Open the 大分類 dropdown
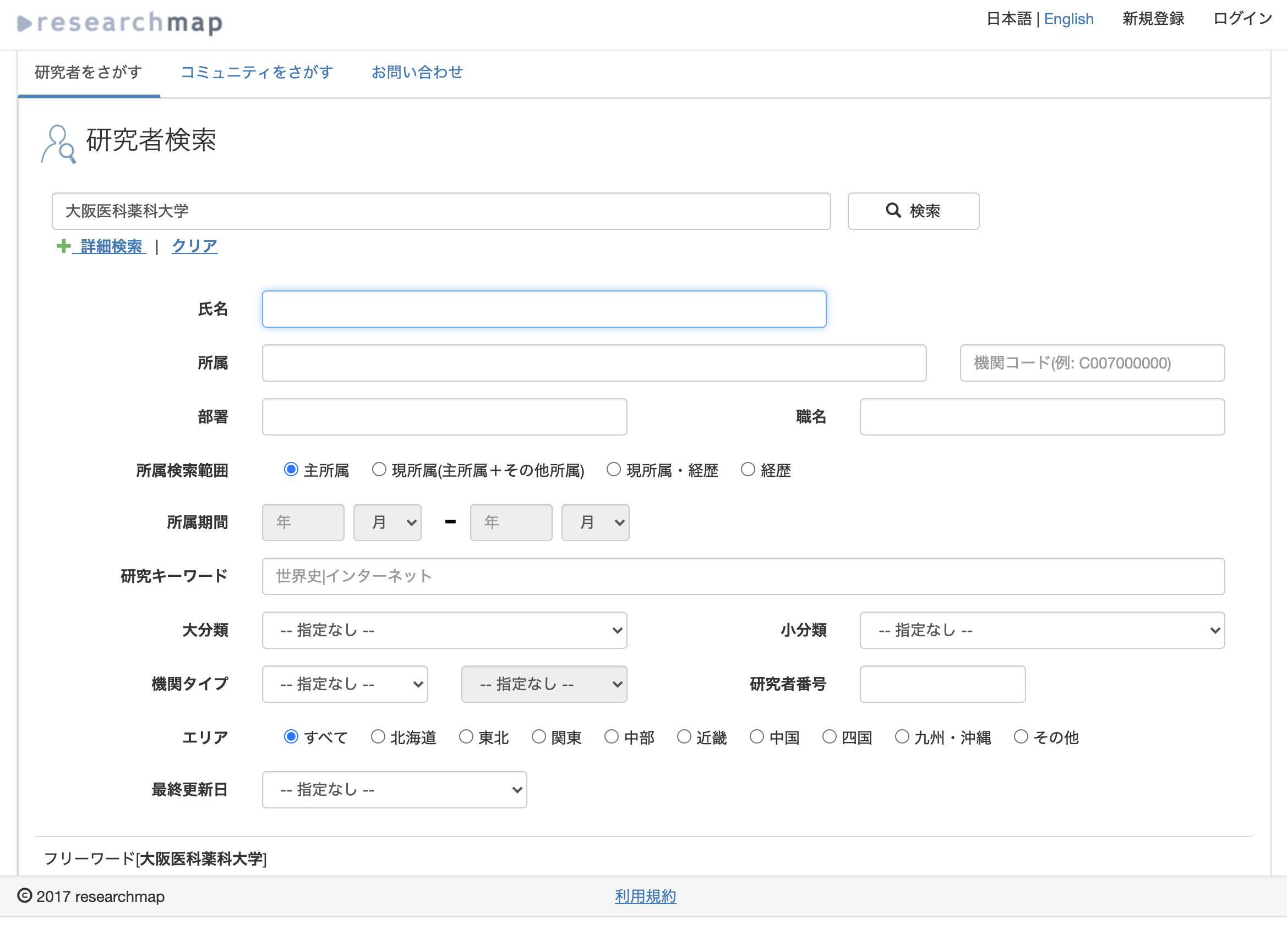The width and height of the screenshot is (1287, 925). coord(444,630)
